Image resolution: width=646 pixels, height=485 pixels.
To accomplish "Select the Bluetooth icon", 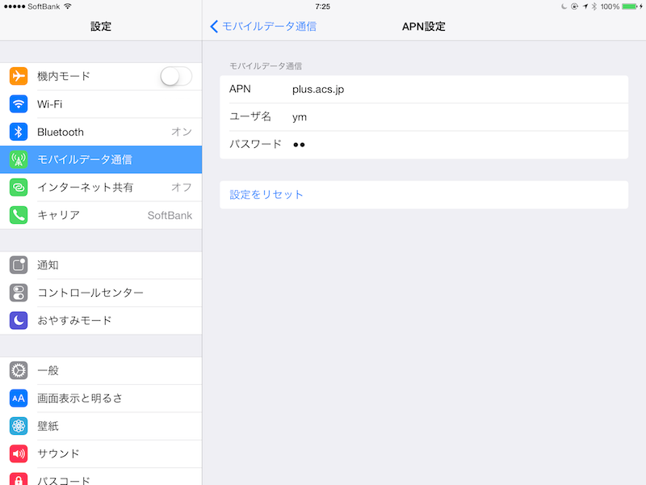I will [19, 132].
